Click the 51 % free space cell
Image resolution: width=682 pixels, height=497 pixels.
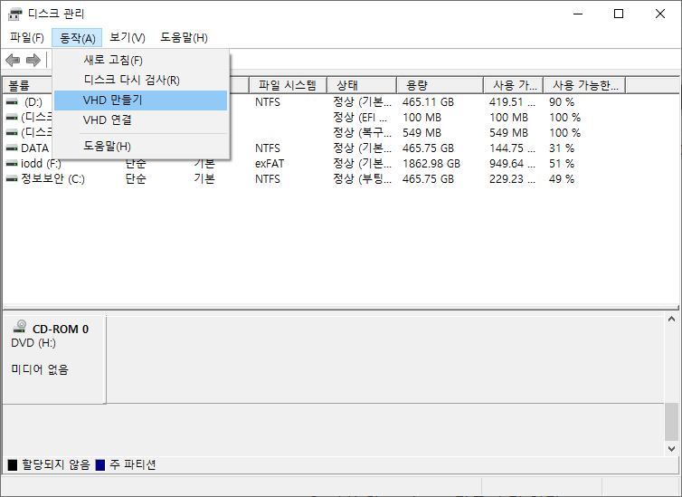(x=562, y=164)
